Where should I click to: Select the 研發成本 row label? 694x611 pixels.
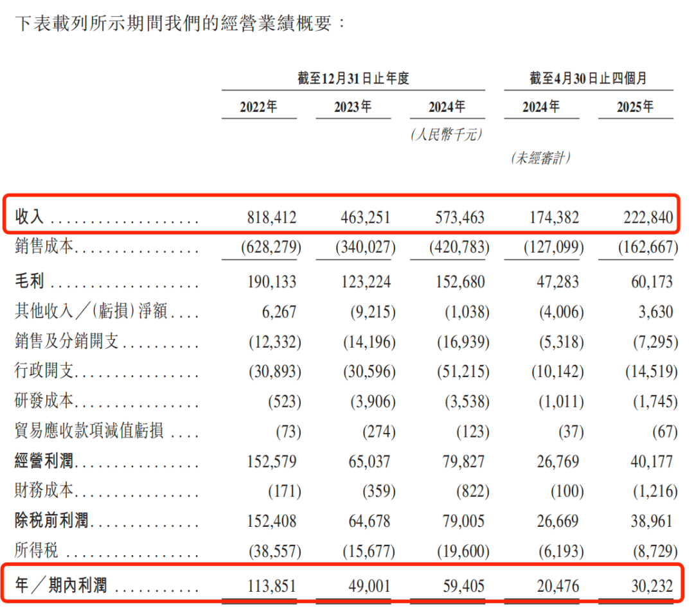point(45,402)
